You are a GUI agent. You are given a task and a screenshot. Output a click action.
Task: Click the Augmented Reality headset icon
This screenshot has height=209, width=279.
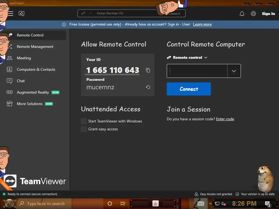[10, 92]
